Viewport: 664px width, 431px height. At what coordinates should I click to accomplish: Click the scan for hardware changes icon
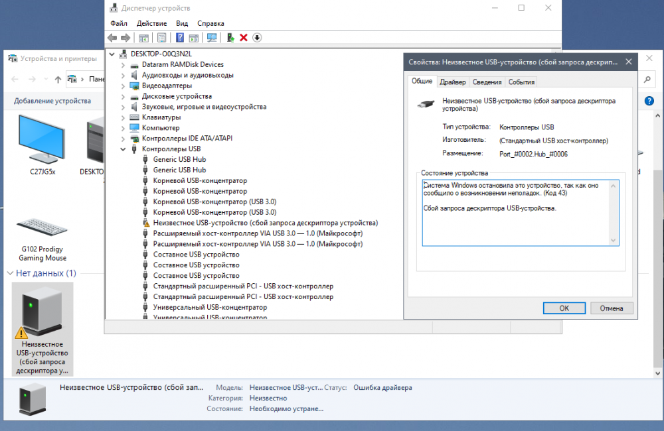coord(212,38)
